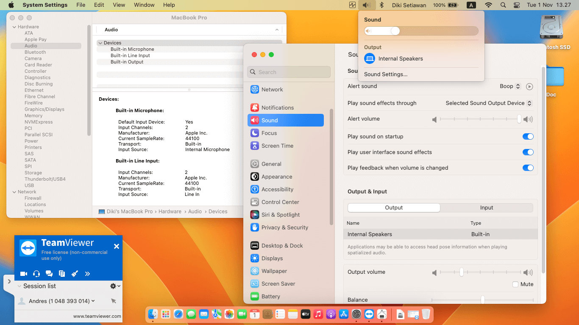Open the TeamViewer chat bubbles icon
Viewport: 579px width, 325px height.
49,274
